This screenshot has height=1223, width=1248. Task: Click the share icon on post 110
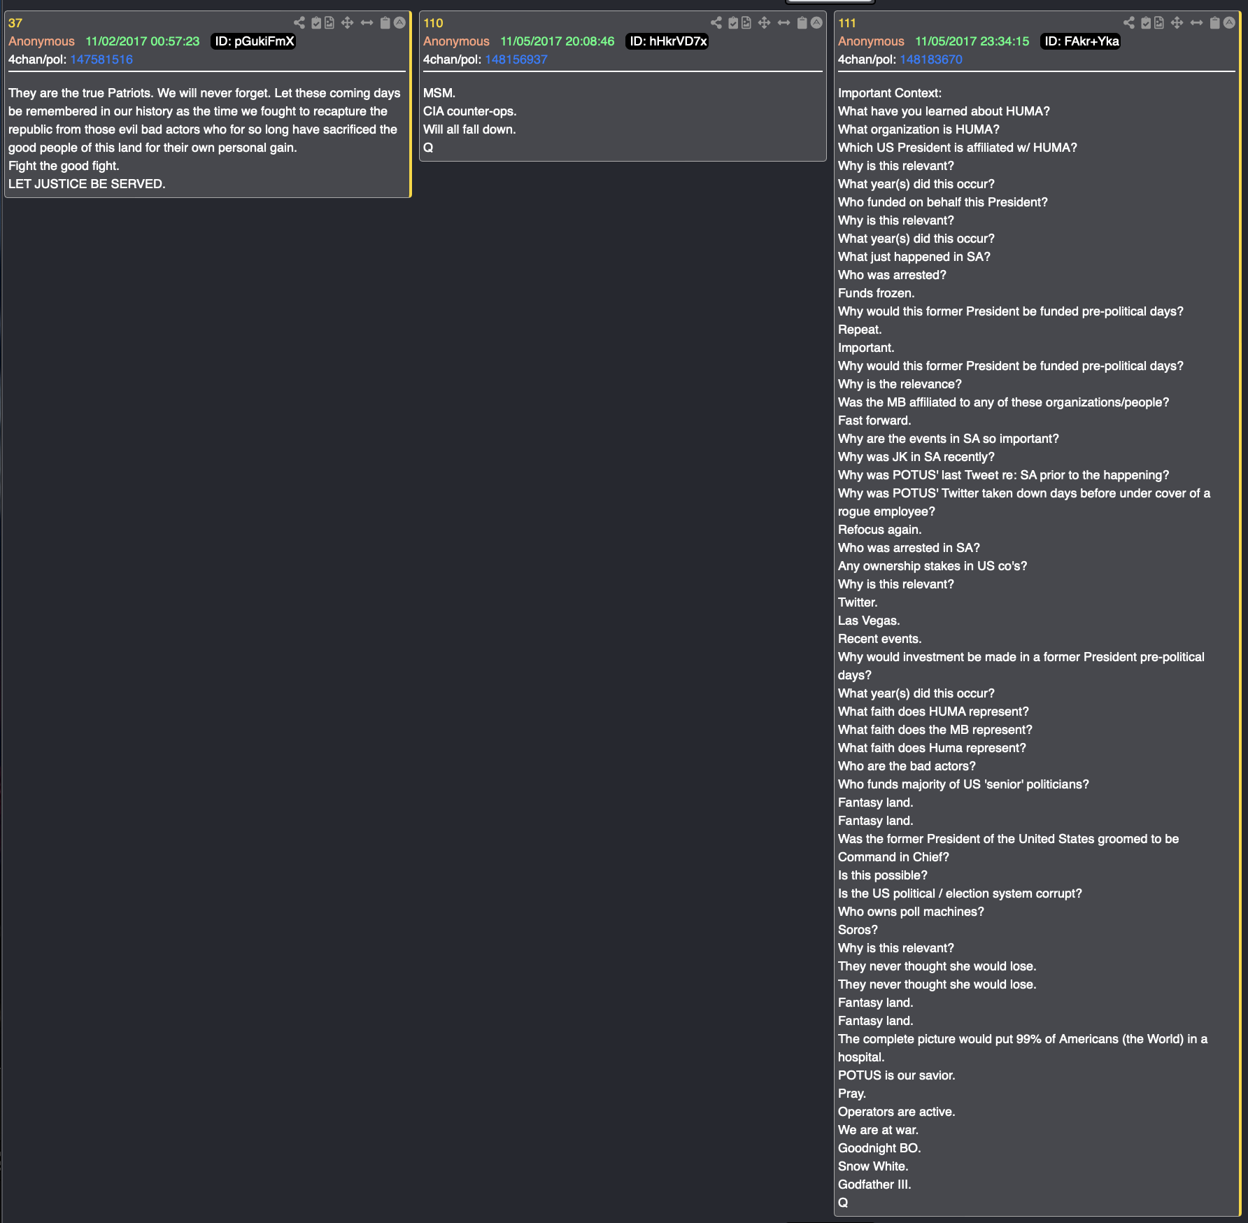coord(716,23)
